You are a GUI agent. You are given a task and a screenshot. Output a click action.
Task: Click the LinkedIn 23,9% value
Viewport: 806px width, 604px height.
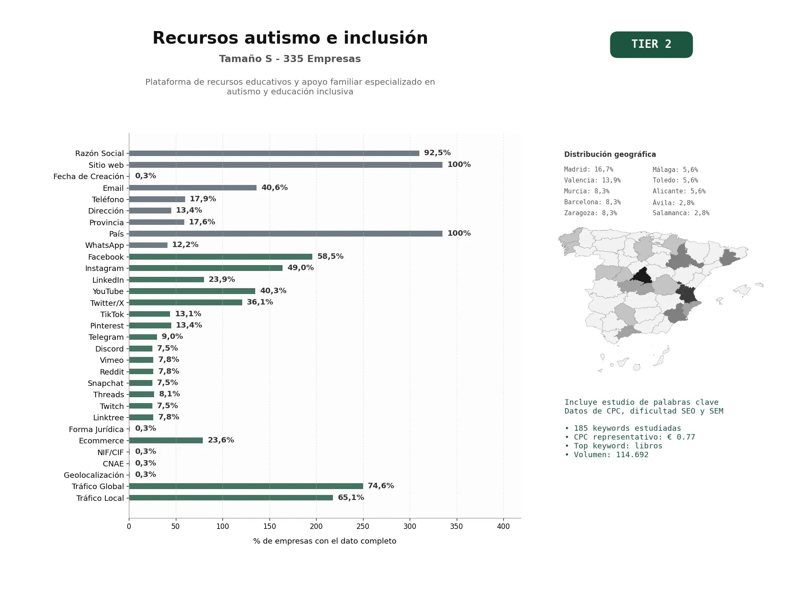pos(222,279)
